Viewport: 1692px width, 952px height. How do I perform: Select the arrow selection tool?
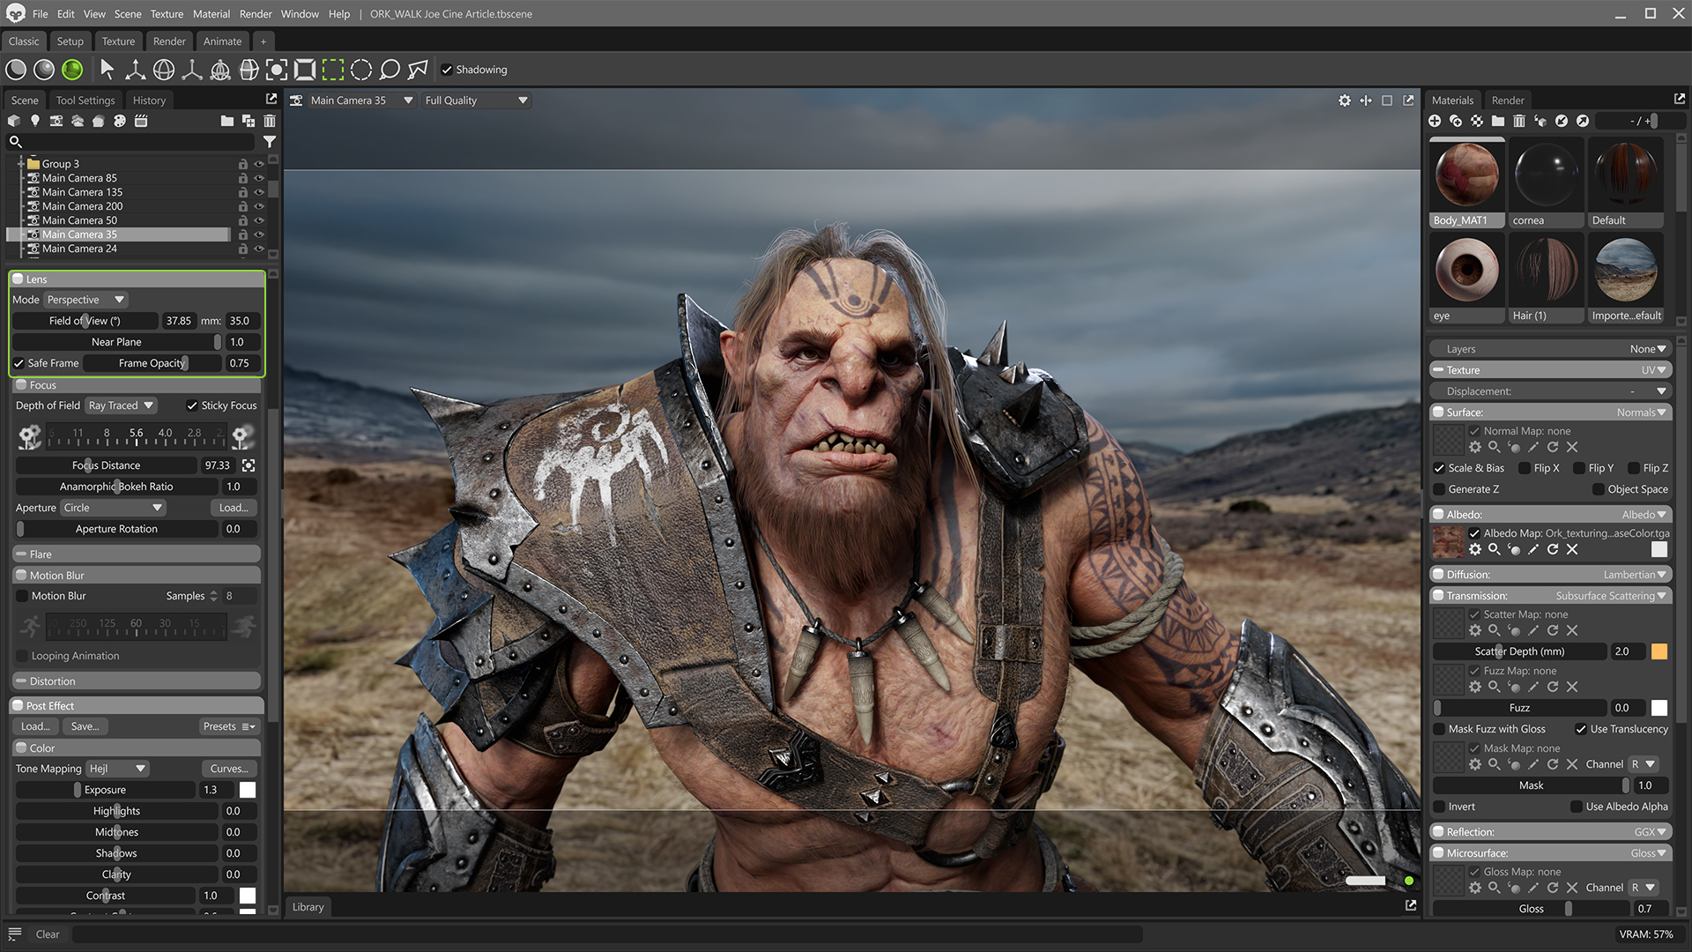pos(108,70)
